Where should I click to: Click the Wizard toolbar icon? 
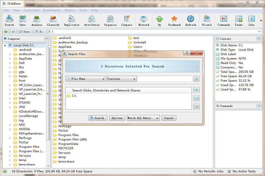pos(207,20)
